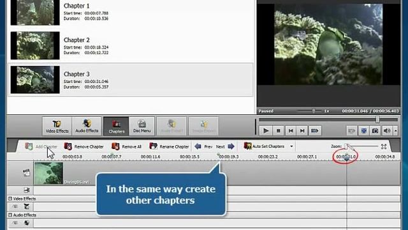Play the video preview

266,130
